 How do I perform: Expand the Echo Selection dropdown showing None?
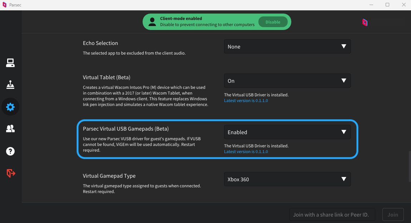pos(287,47)
